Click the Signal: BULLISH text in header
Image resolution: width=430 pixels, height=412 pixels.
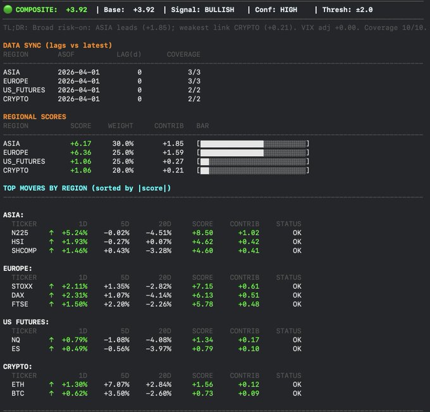[x=200, y=10]
